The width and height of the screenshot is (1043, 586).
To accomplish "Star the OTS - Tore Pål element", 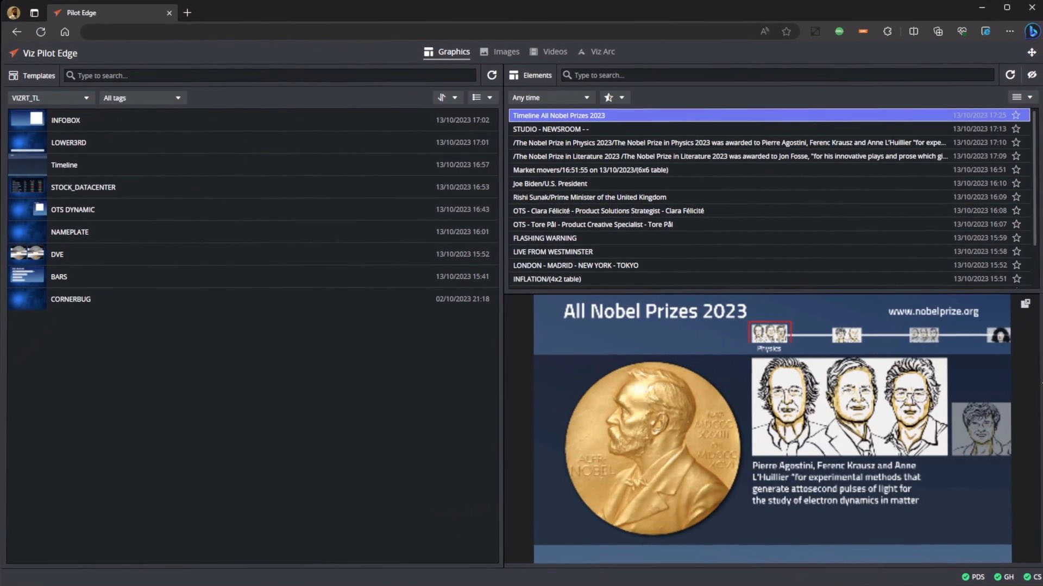I will click(x=1016, y=224).
